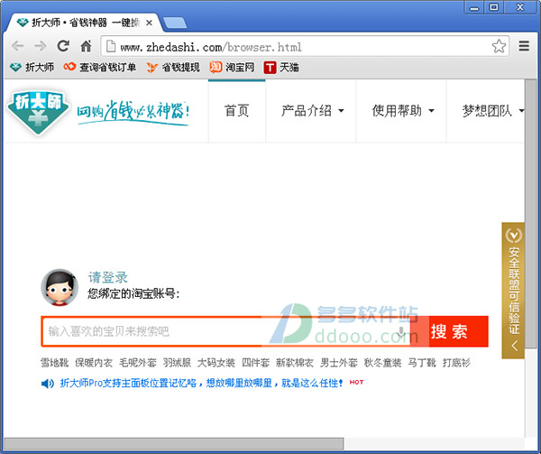Close the 折大师 browser tab
The width and height of the screenshot is (541, 454).
coord(149,23)
